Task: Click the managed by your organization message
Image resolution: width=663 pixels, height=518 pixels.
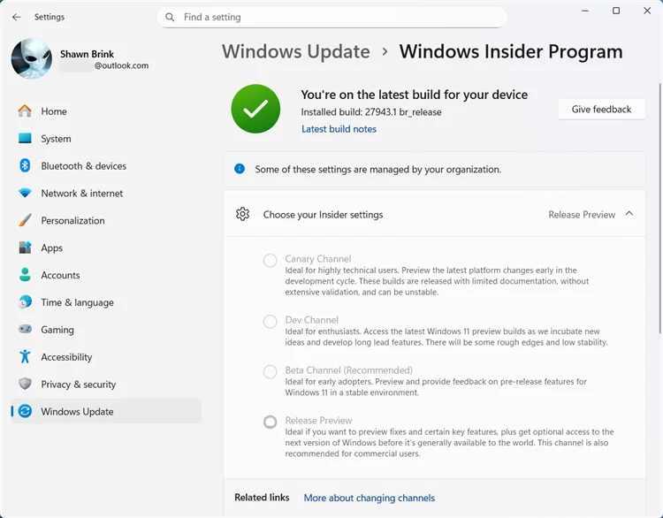Action: [x=378, y=169]
